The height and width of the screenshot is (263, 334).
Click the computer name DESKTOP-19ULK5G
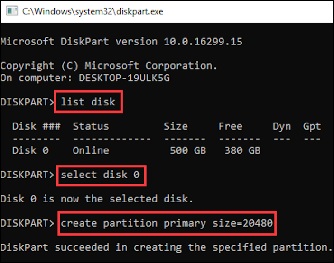(x=124, y=78)
